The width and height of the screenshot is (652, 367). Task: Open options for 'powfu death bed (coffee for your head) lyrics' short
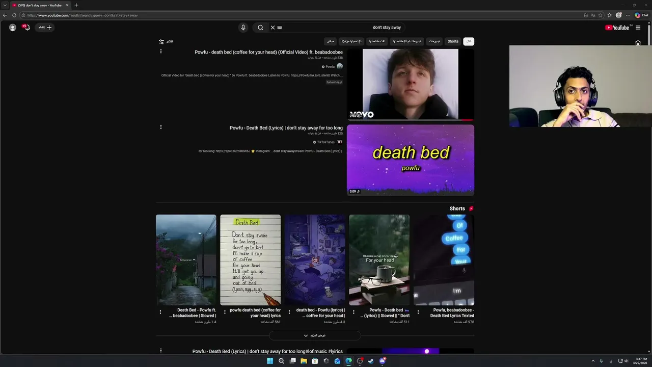(225, 312)
